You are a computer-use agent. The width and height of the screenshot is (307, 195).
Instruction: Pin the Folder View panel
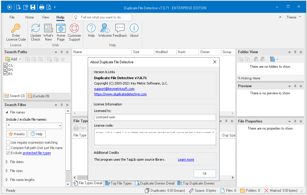295,52
